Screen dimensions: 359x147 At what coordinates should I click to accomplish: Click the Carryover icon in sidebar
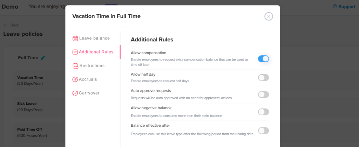(x=75, y=93)
